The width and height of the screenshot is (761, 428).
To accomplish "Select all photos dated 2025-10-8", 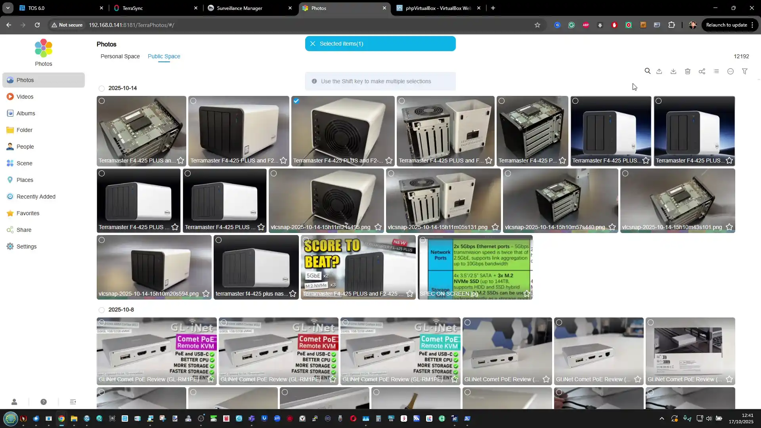I will point(102,310).
